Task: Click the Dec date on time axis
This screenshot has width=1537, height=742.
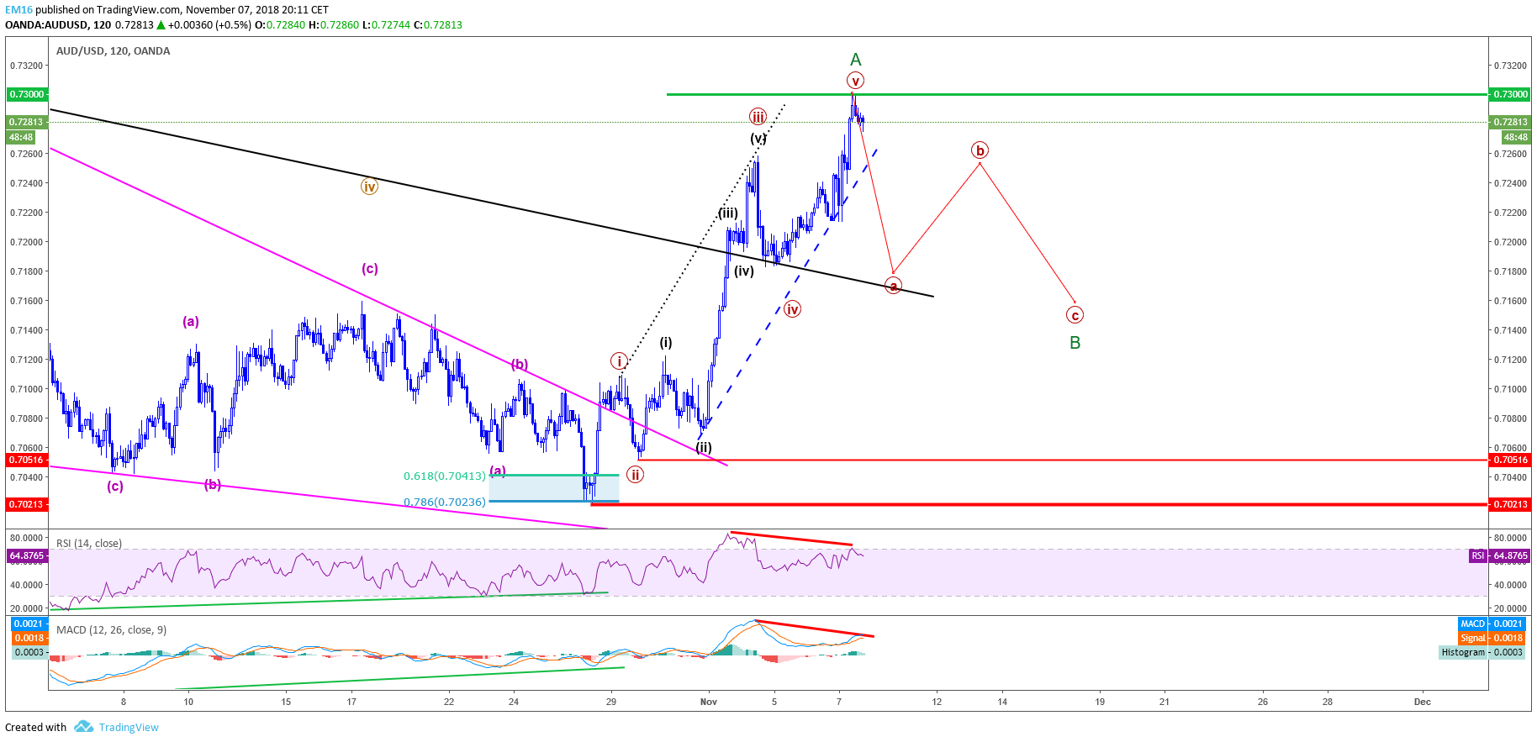Action: (1422, 702)
